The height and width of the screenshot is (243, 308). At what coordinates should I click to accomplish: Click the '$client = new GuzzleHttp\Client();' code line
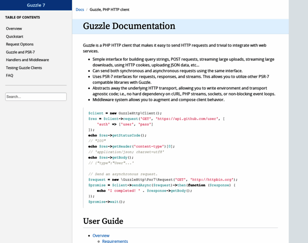coord(125,113)
